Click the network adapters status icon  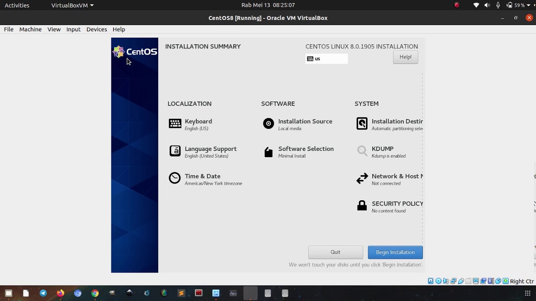453,281
